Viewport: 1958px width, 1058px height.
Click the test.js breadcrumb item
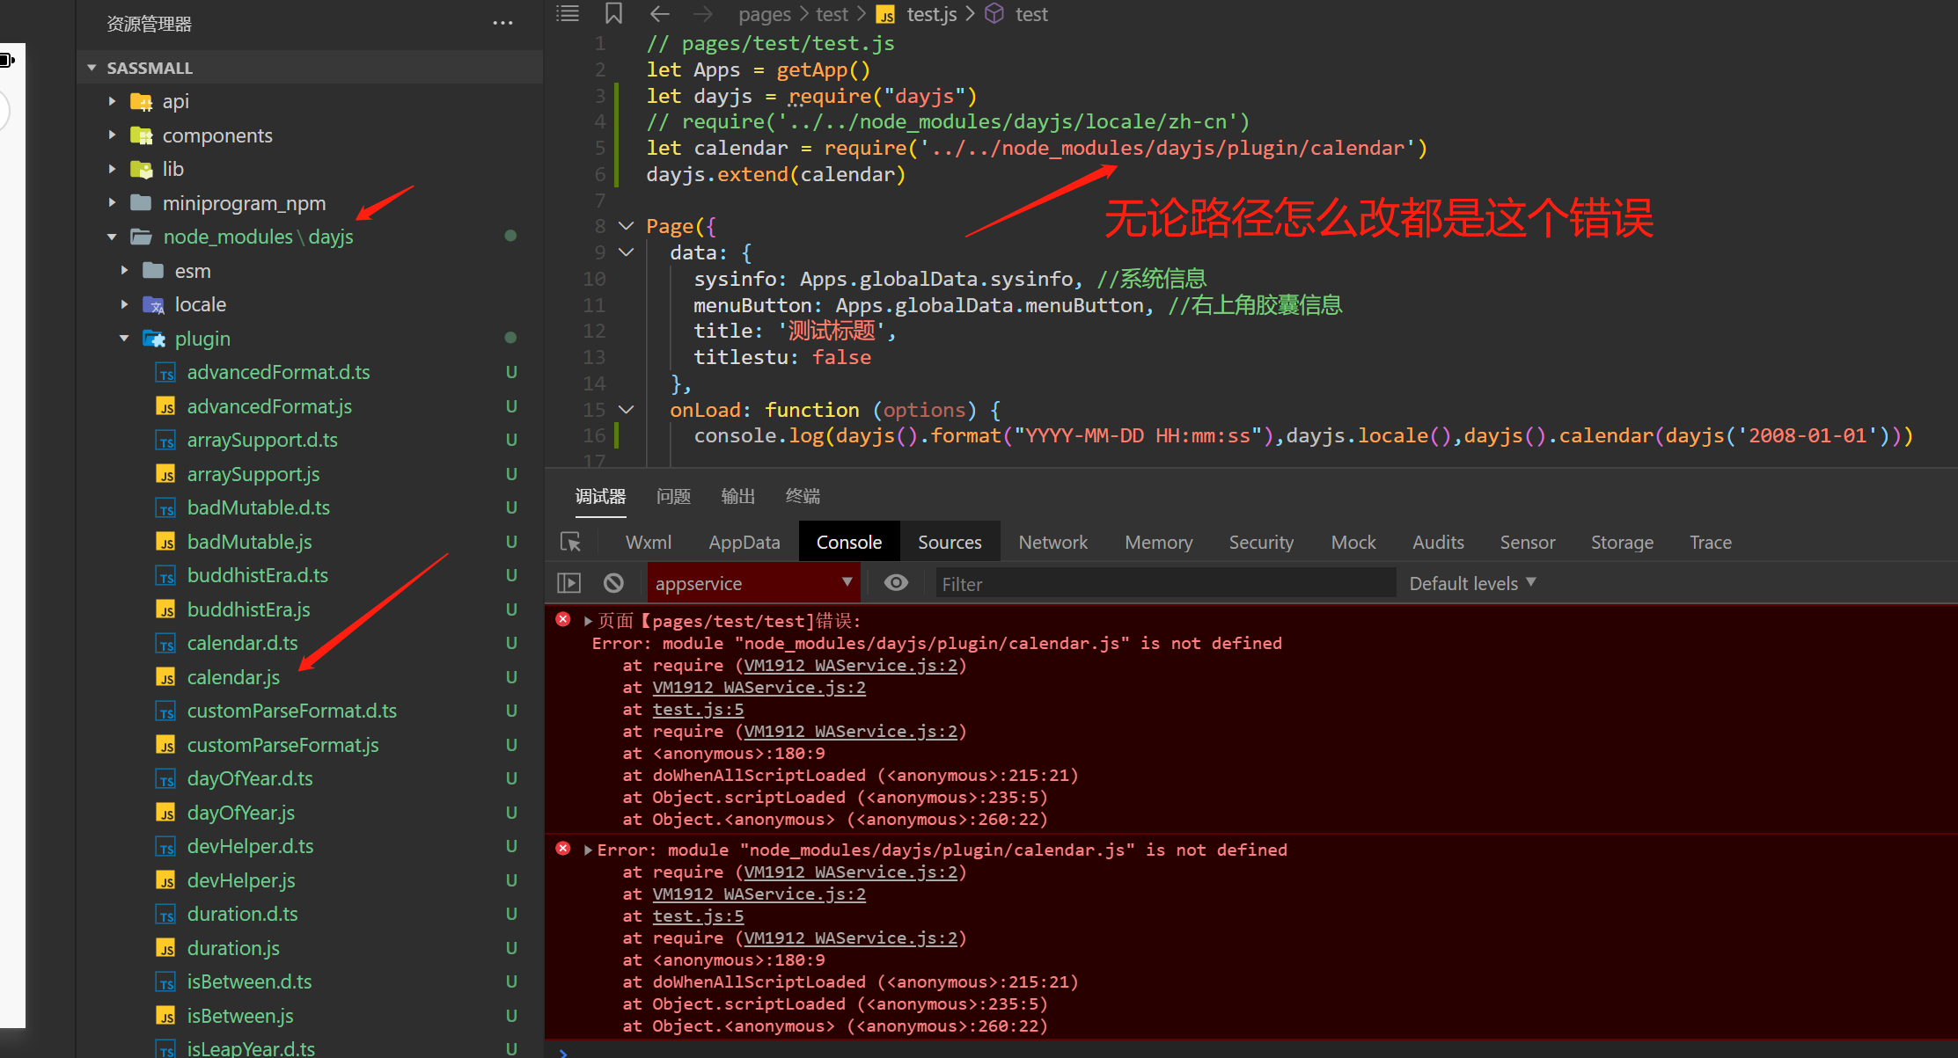pyautogui.click(x=931, y=14)
